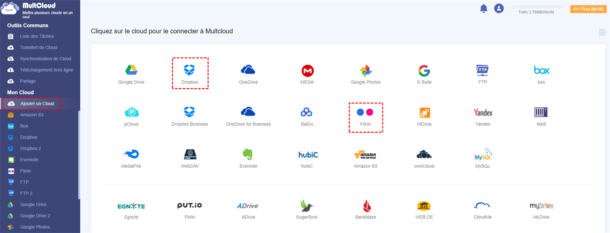Add the Yandex cloud
The height and width of the screenshot is (233, 610).
tap(483, 113)
